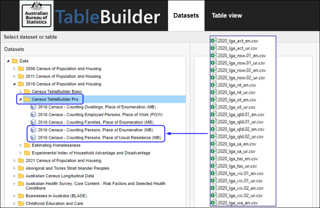The image size is (320, 208).
Task: Select the file name 2020_lga_vic.01_ur.csv
Action: [x=240, y=181]
